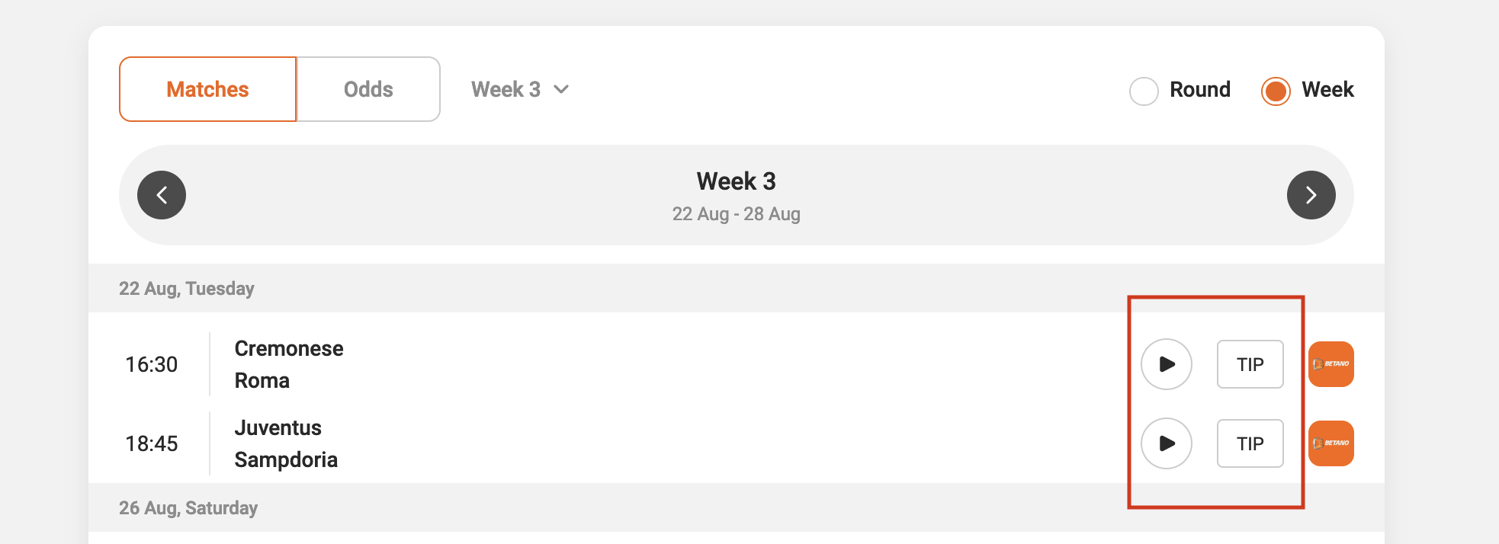Switch to the Odds tab
The image size is (1499, 544).
coord(368,88)
